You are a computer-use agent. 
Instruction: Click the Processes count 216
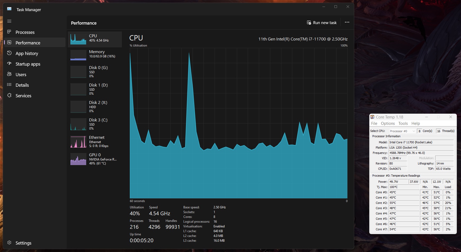point(134,227)
